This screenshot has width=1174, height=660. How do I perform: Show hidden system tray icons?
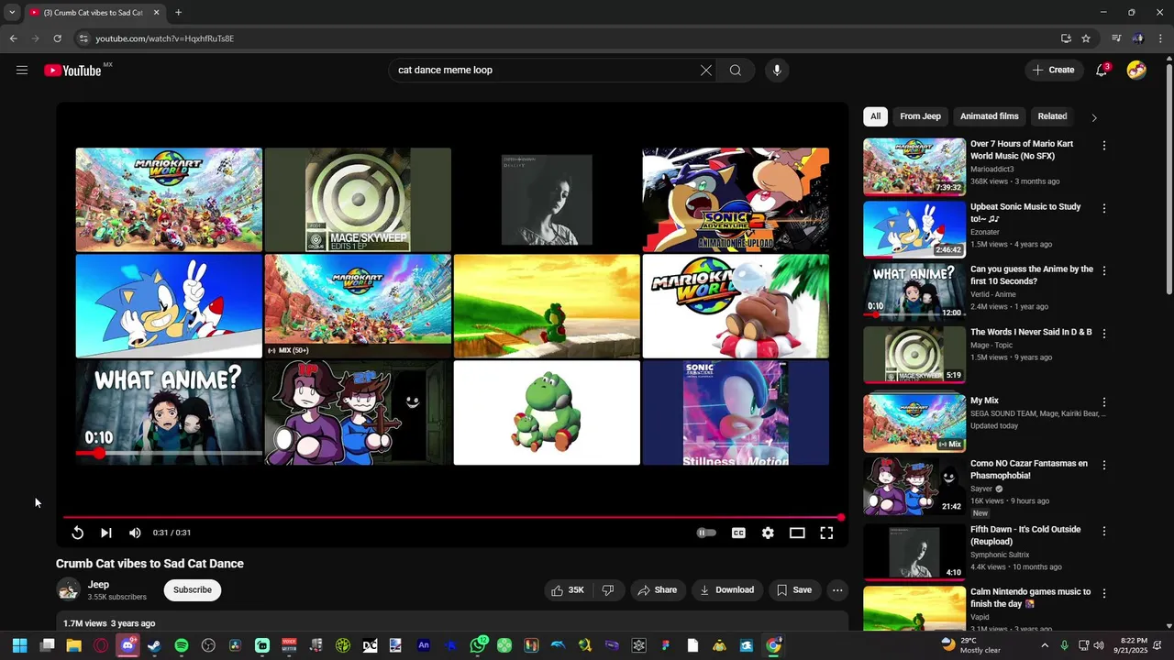point(1044,645)
